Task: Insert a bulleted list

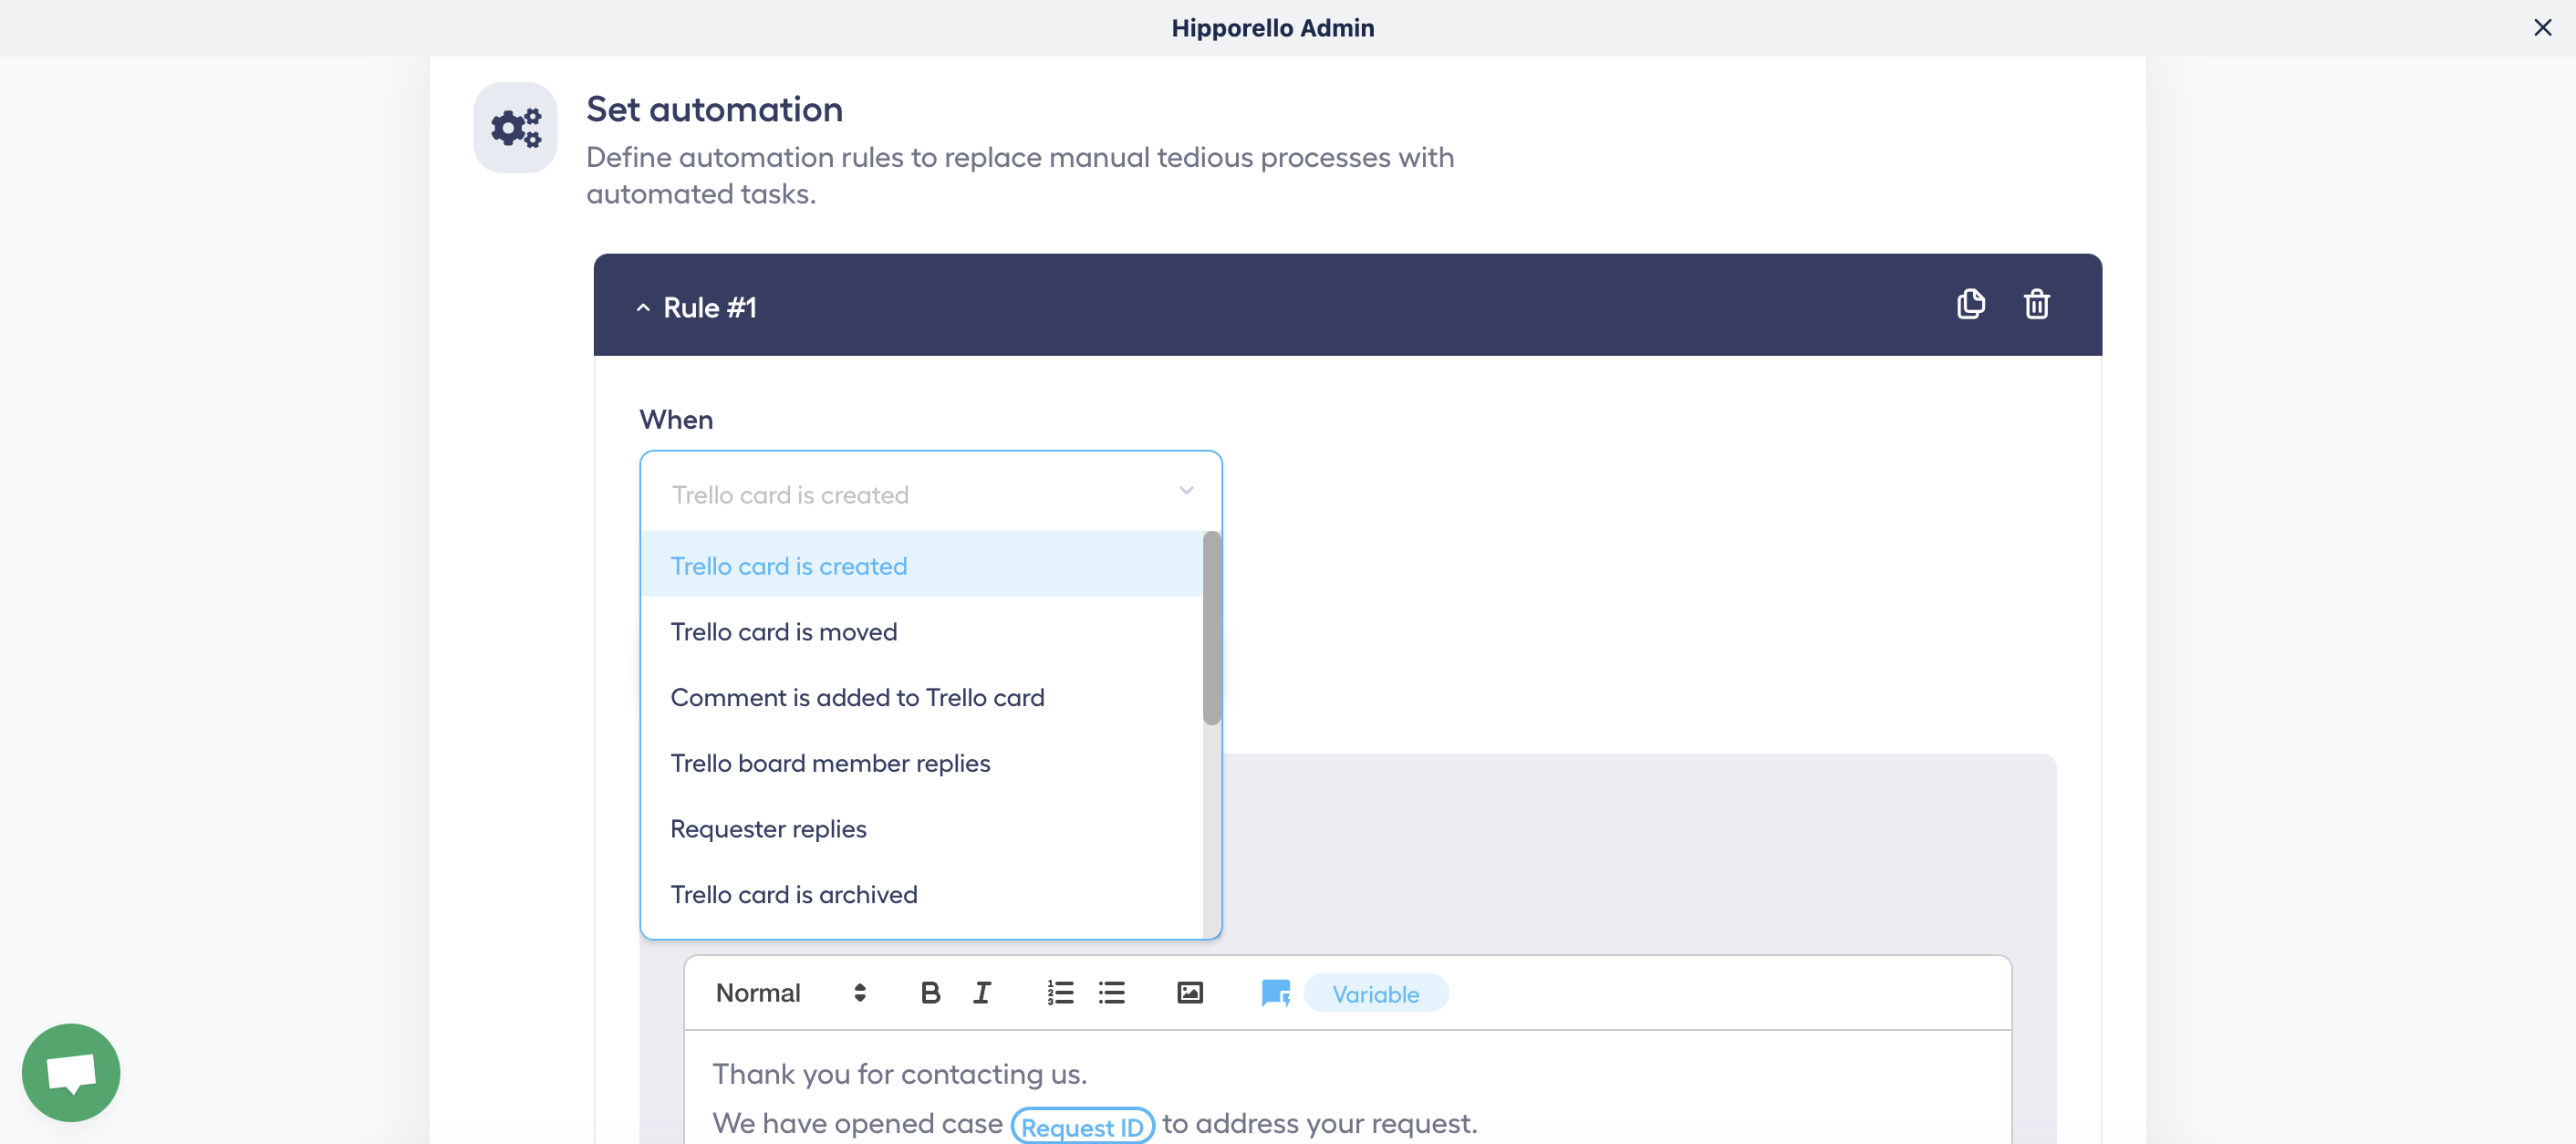Action: [1111, 993]
